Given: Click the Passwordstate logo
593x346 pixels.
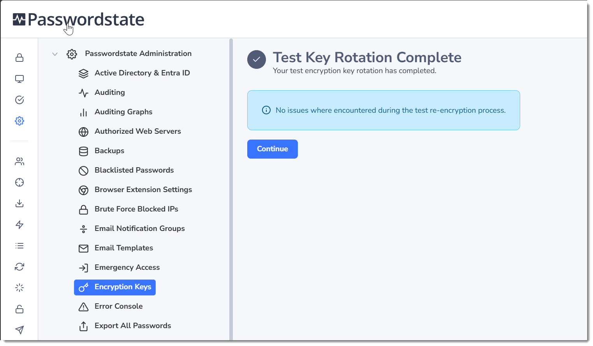Looking at the screenshot, I should pos(78,19).
